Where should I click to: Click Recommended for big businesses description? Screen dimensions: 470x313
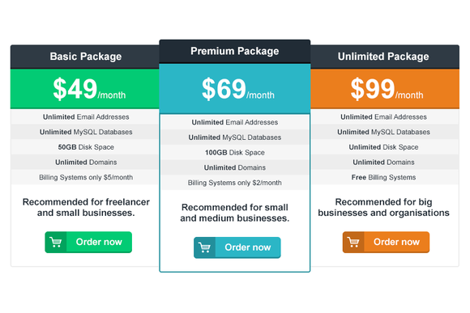click(383, 207)
